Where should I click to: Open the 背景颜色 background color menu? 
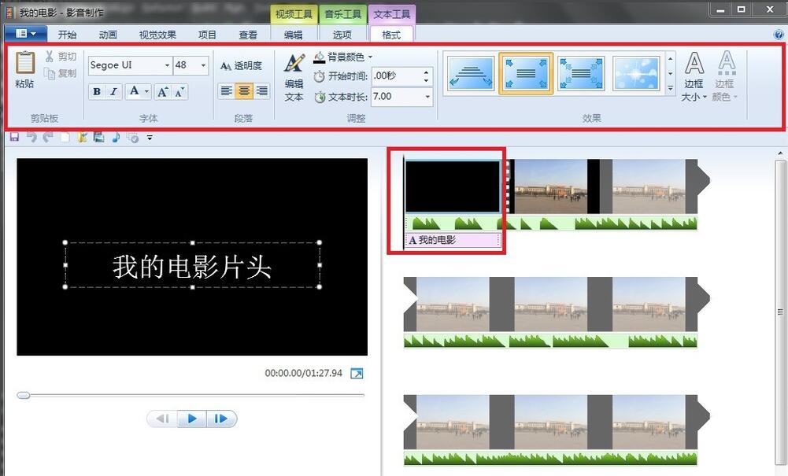tap(343, 57)
